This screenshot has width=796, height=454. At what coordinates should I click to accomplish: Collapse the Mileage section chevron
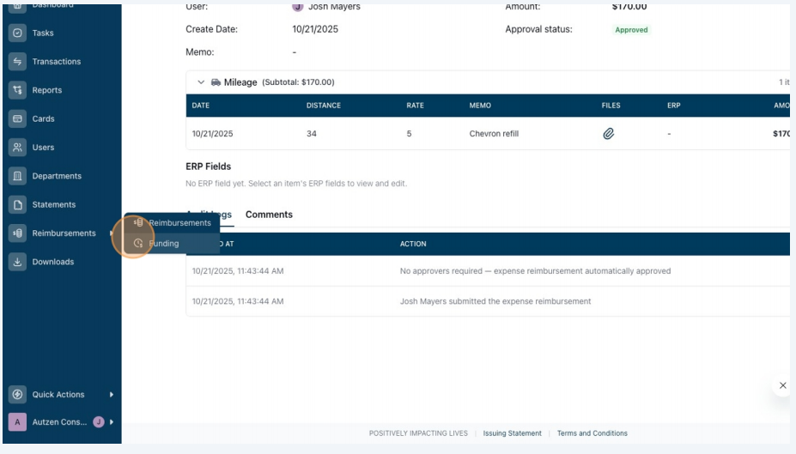201,82
